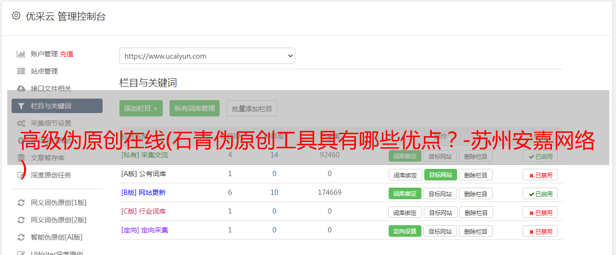Viewport: 616px width, 255px height.
Task: Click 目标网站 in the 采集交流 row
Action: point(440,156)
